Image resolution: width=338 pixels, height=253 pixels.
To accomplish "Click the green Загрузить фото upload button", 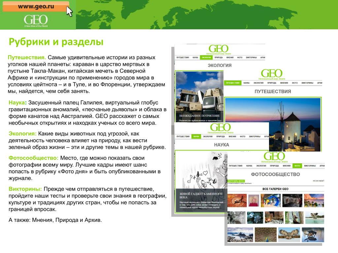I will pos(236,181).
